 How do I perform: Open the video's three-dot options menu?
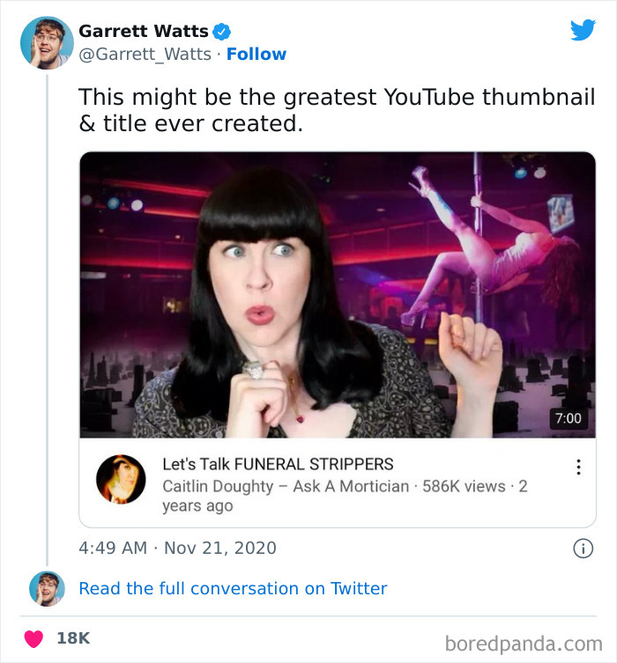click(578, 468)
